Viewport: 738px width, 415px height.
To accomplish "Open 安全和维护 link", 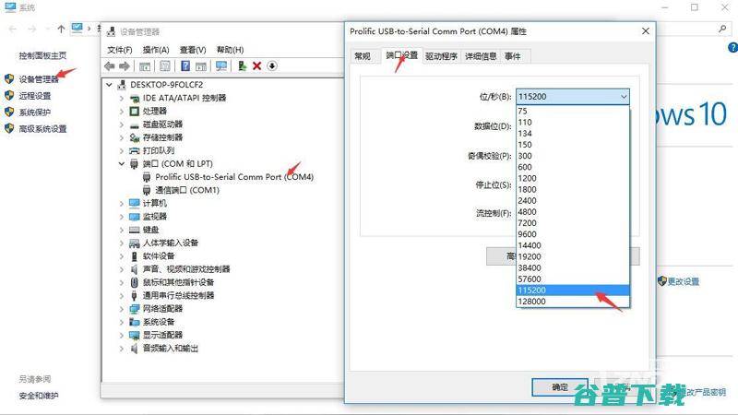I will pyautogui.click(x=39, y=396).
